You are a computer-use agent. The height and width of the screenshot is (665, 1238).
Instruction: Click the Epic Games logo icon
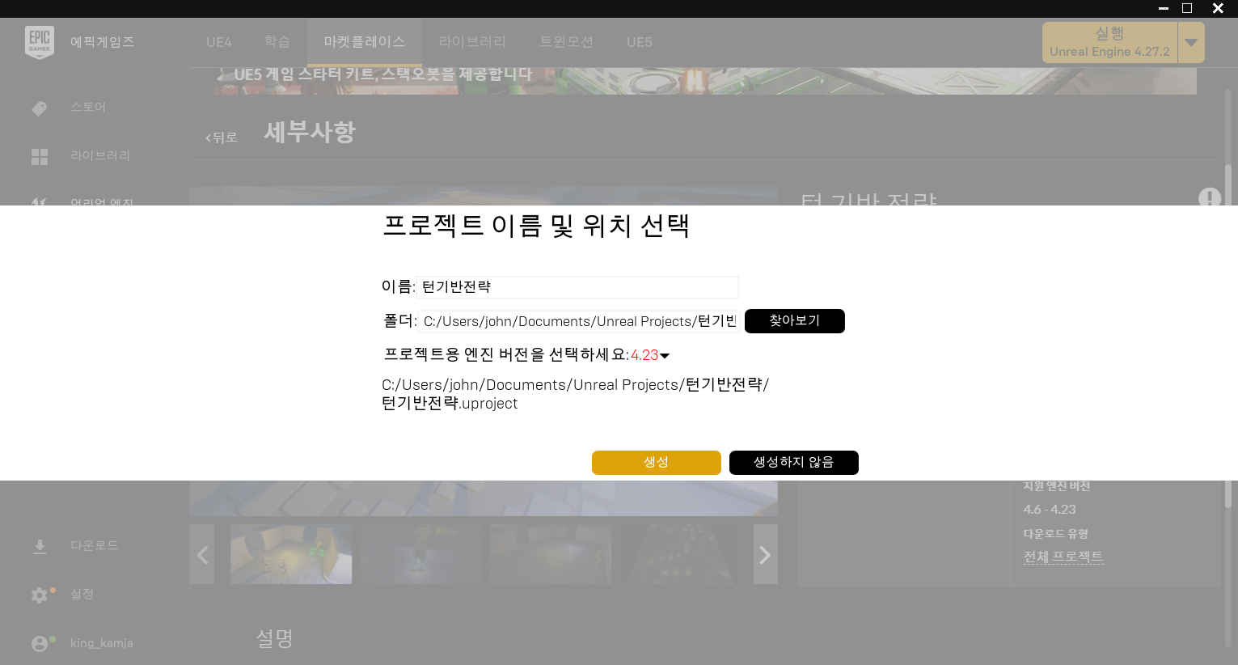[x=40, y=42]
